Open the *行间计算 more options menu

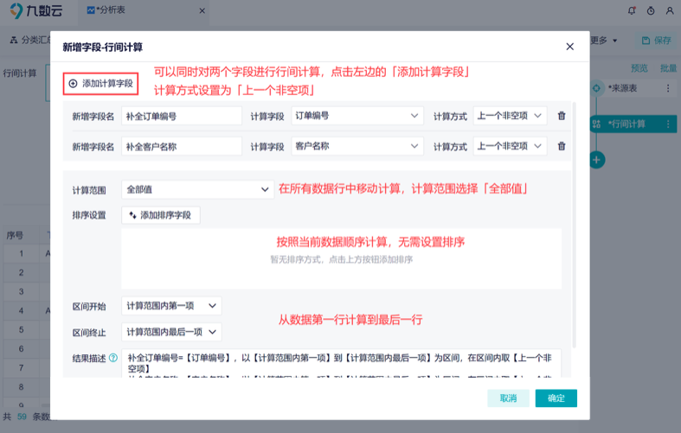coord(668,124)
